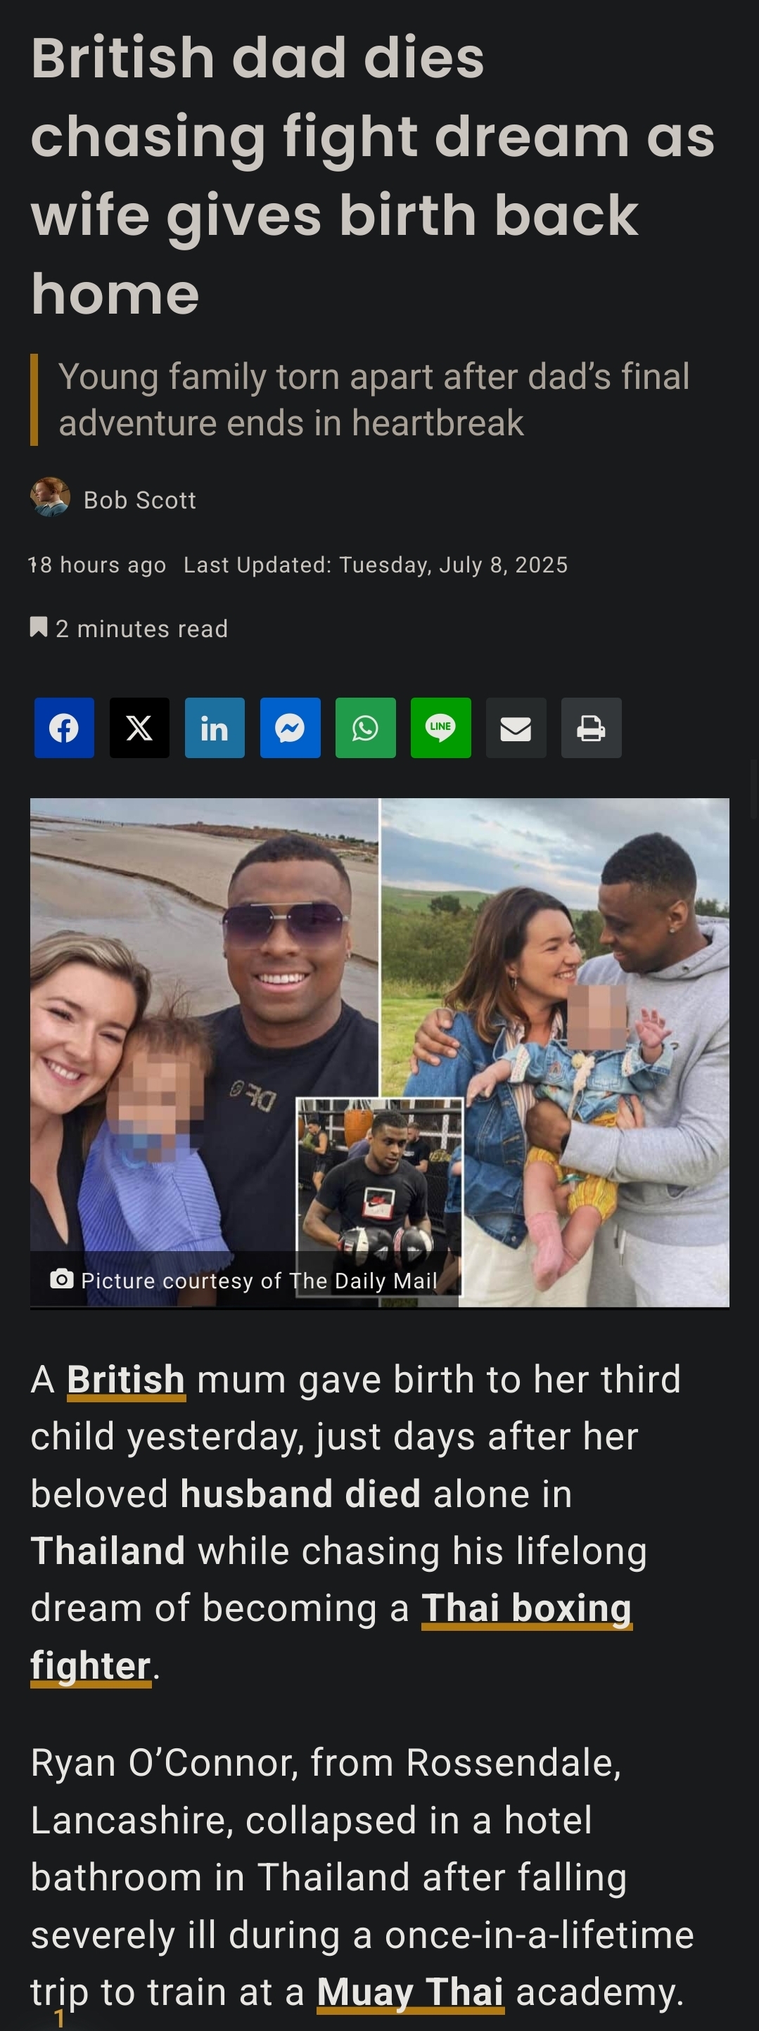The width and height of the screenshot is (759, 2031).
Task: Print the article
Action: pos(592,728)
